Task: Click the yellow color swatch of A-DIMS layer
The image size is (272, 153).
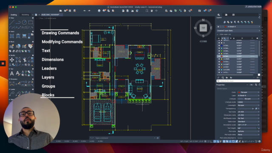Action: (x=221, y=59)
